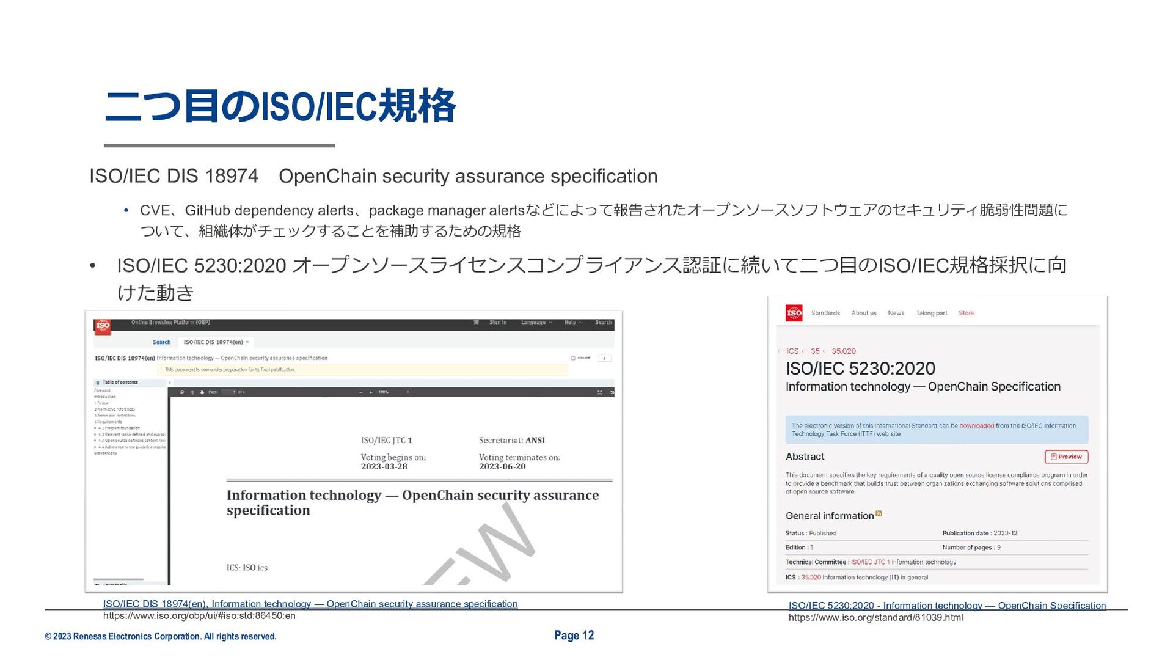Click the Preview button
Viewport: 1173px width, 660px height.
pos(1066,457)
